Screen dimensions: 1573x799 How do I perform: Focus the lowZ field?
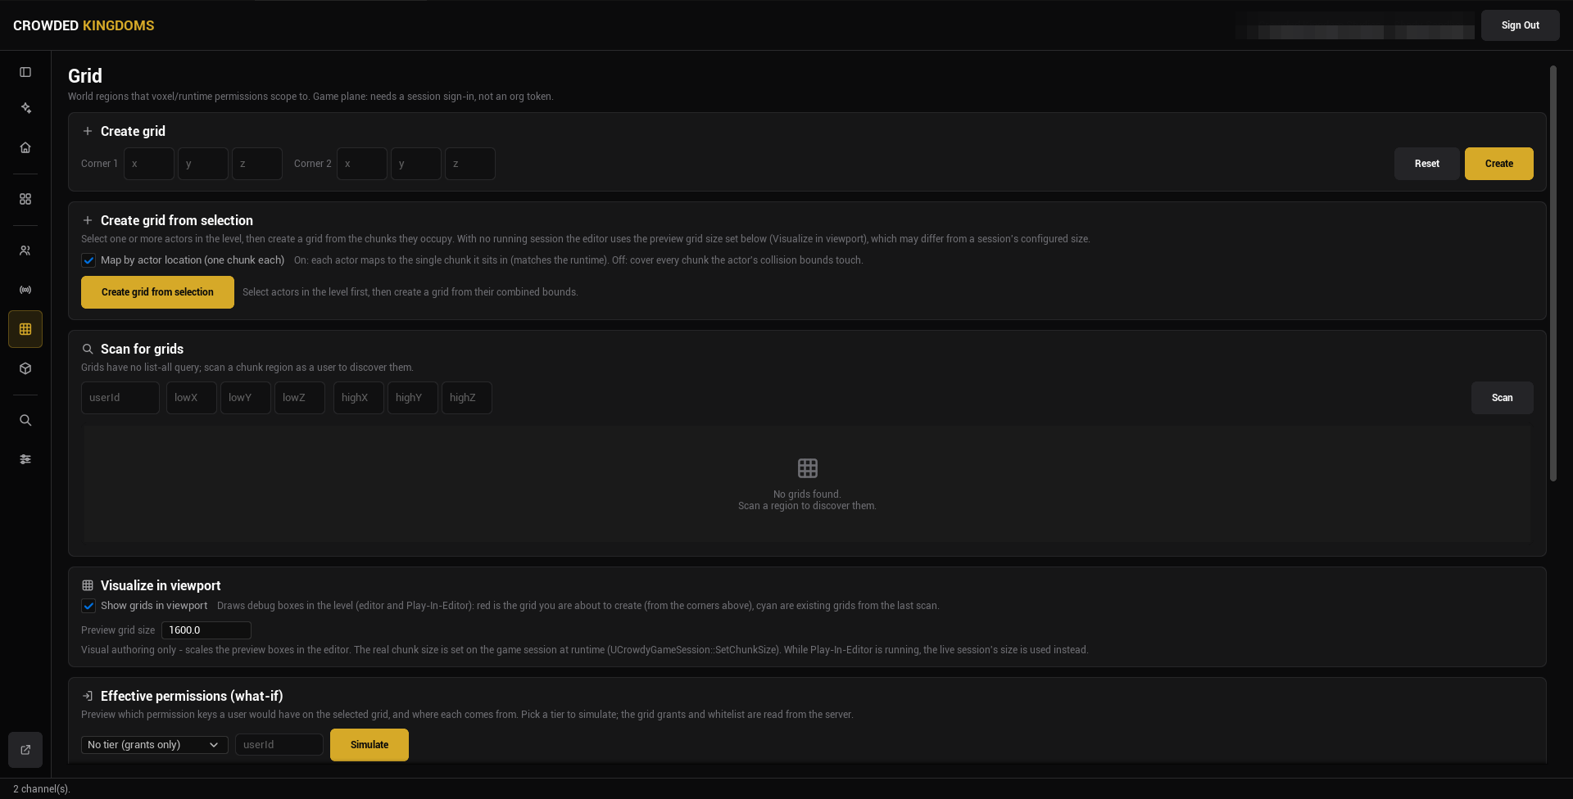click(x=300, y=398)
